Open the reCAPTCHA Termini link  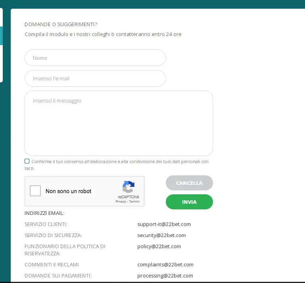pos(134,201)
